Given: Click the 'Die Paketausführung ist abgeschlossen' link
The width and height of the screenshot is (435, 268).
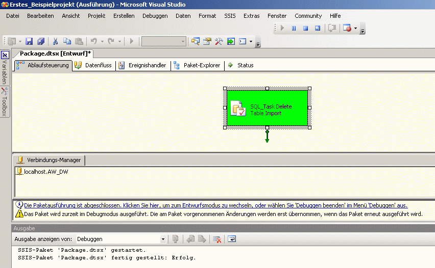Looking at the screenshot, I should pos(216,205).
